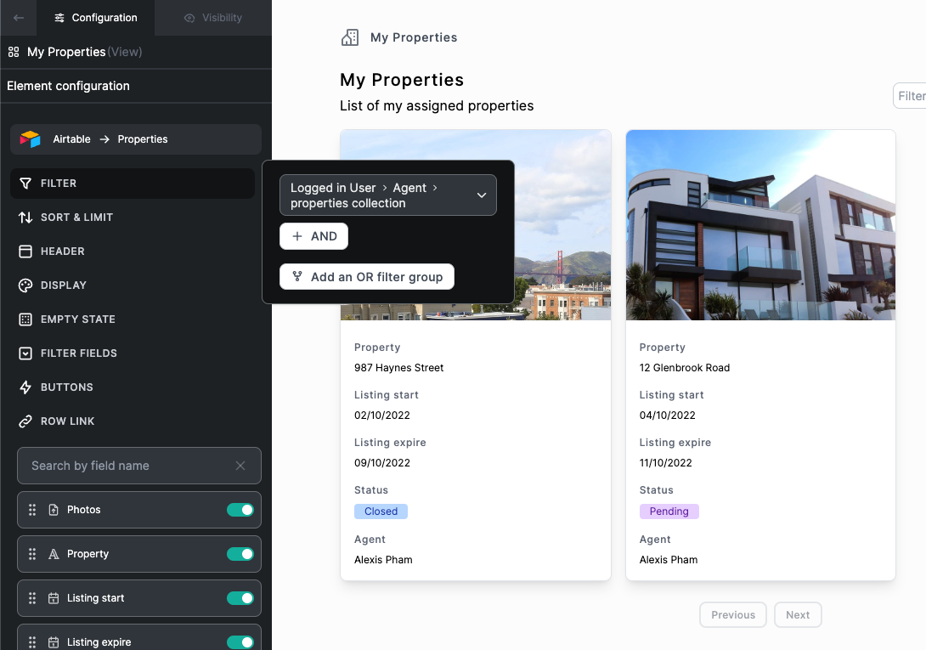Screen dimensions: 926x650
Task: Click the Airtable logo icon
Action: [31, 139]
